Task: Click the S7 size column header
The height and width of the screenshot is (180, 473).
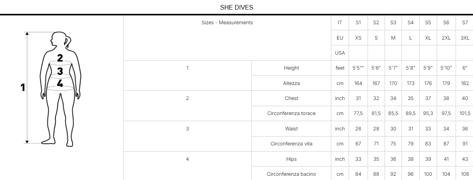Action: (x=465, y=23)
